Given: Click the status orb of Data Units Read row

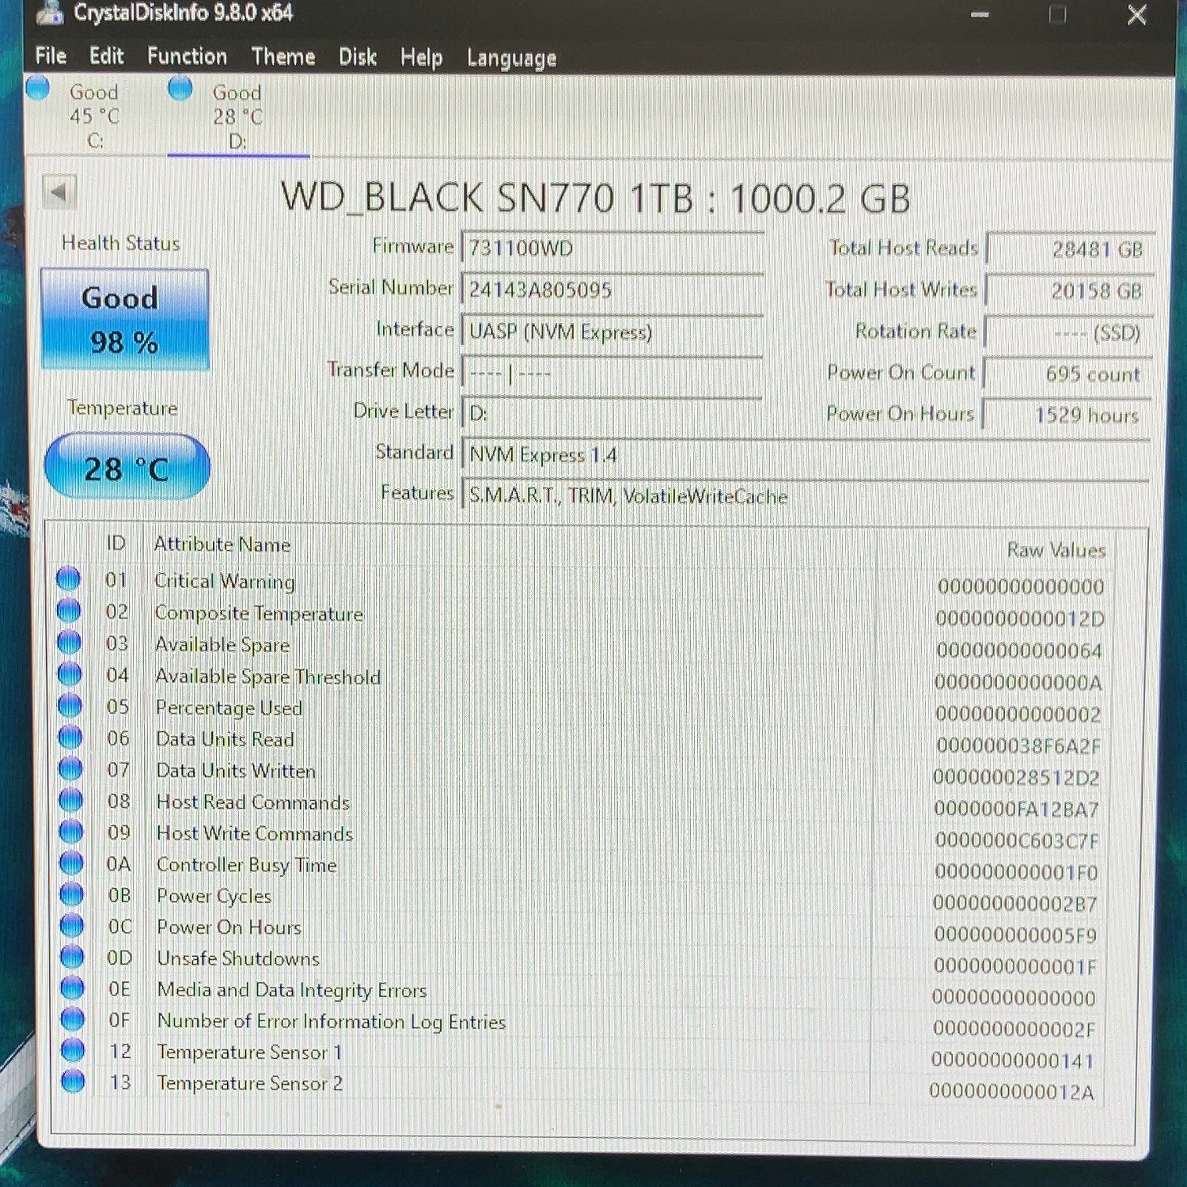Looking at the screenshot, I should click(x=70, y=737).
